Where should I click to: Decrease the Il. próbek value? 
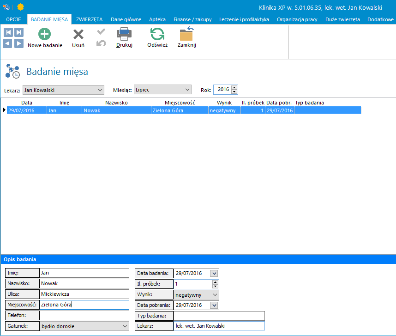tap(215, 286)
